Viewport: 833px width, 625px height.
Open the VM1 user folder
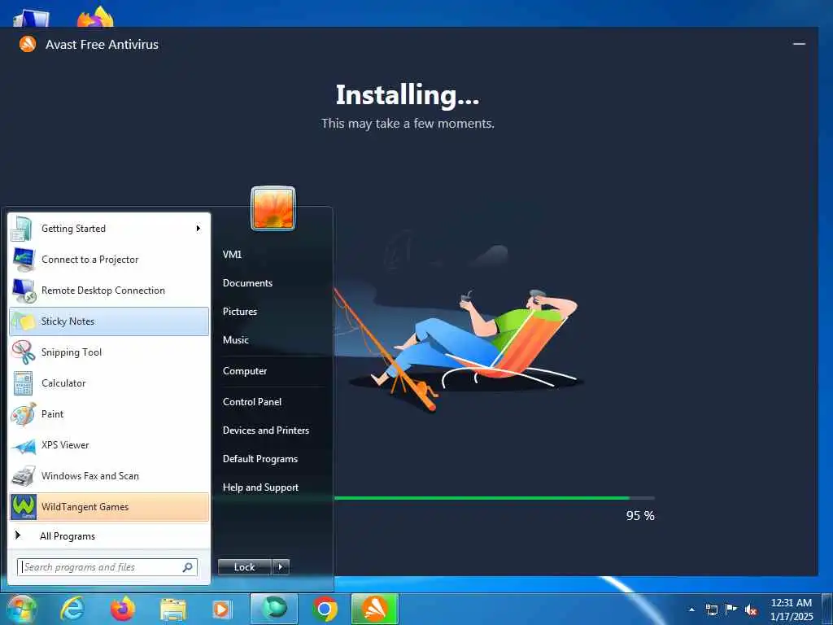(232, 255)
